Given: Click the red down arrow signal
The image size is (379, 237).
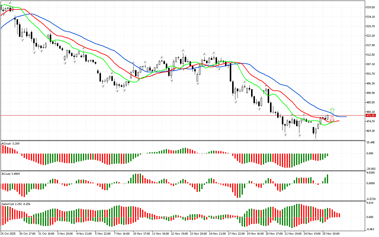Looking at the screenshot, I should 332,119.
